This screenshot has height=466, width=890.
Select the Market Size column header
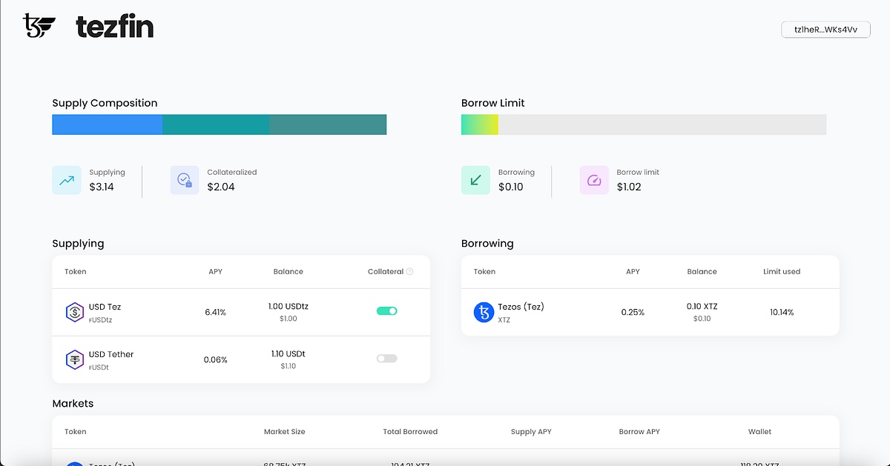point(284,432)
